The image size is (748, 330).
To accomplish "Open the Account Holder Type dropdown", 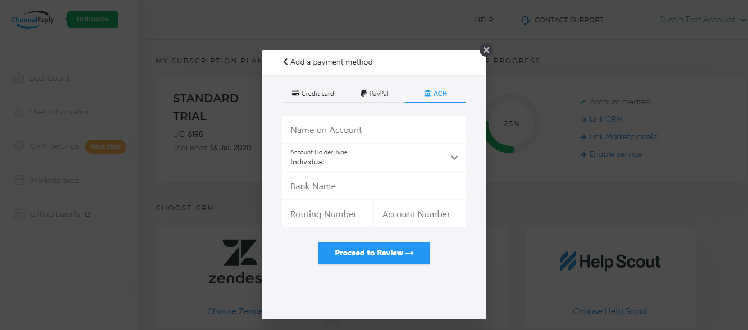I will tap(374, 158).
